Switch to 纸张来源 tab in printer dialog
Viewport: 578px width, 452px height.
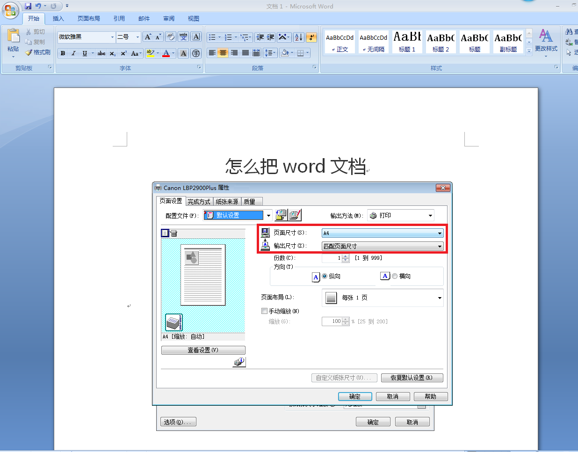[x=227, y=202]
